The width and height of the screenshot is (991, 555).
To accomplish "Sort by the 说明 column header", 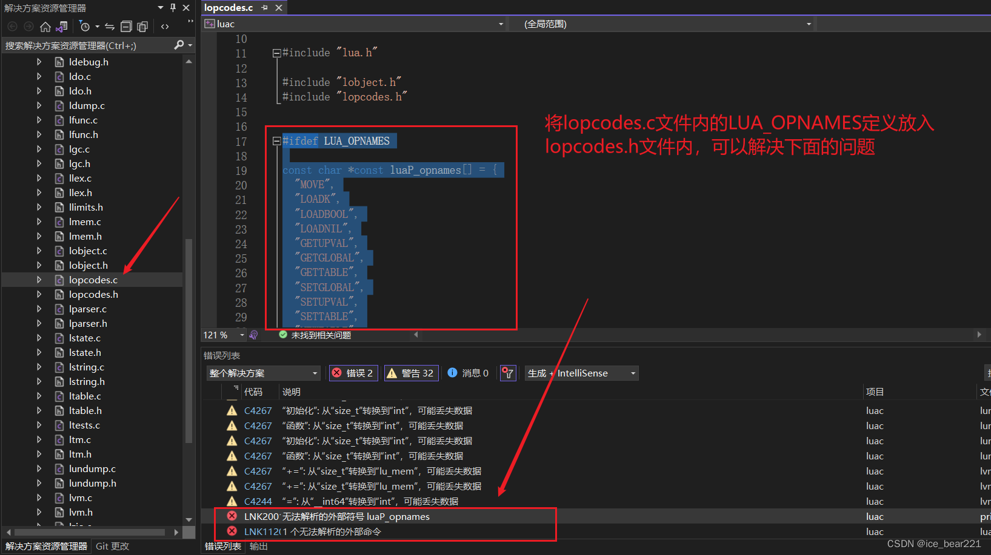I will click(x=292, y=392).
